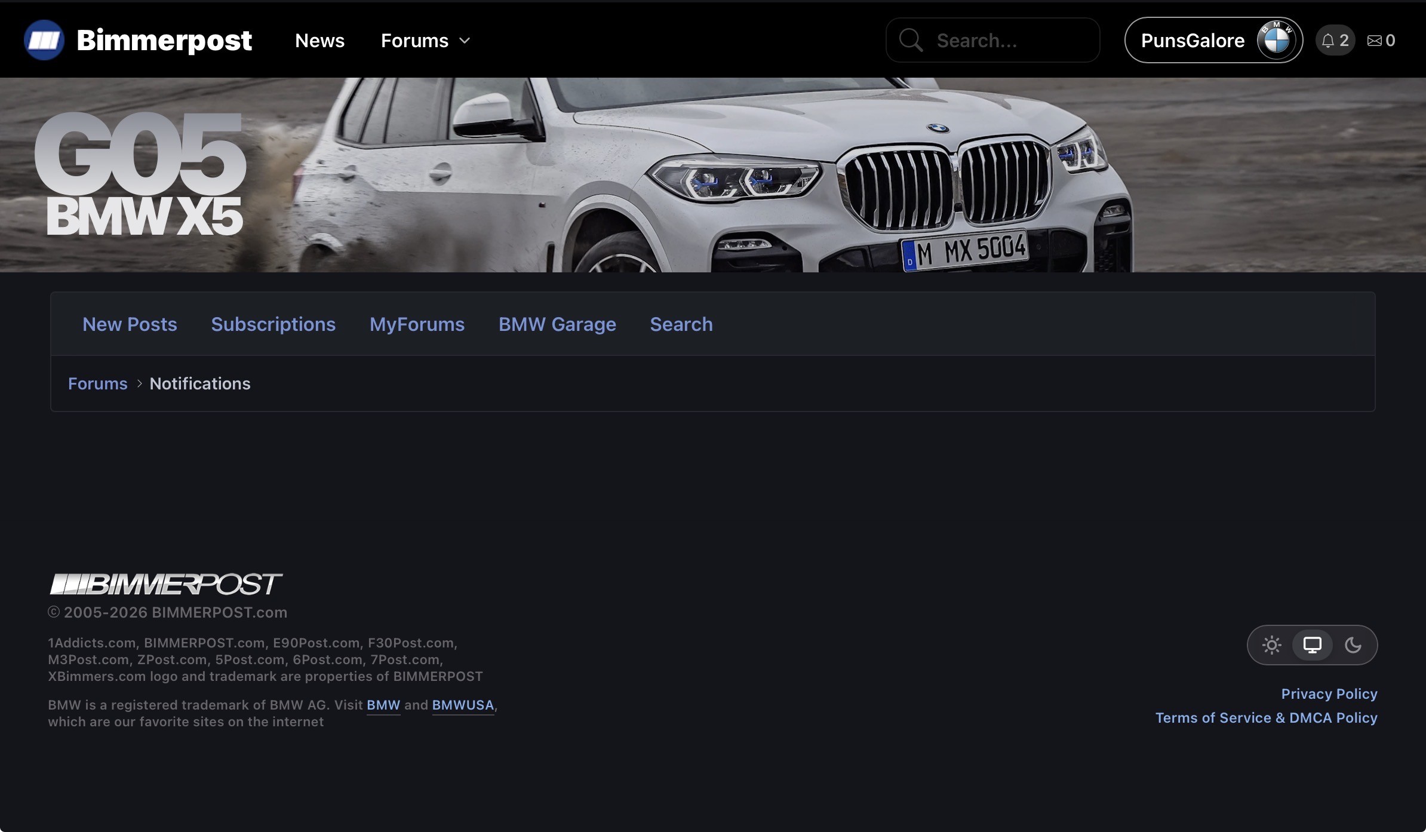The height and width of the screenshot is (832, 1426).
Task: Switch to light theme sun icon
Action: click(x=1272, y=645)
